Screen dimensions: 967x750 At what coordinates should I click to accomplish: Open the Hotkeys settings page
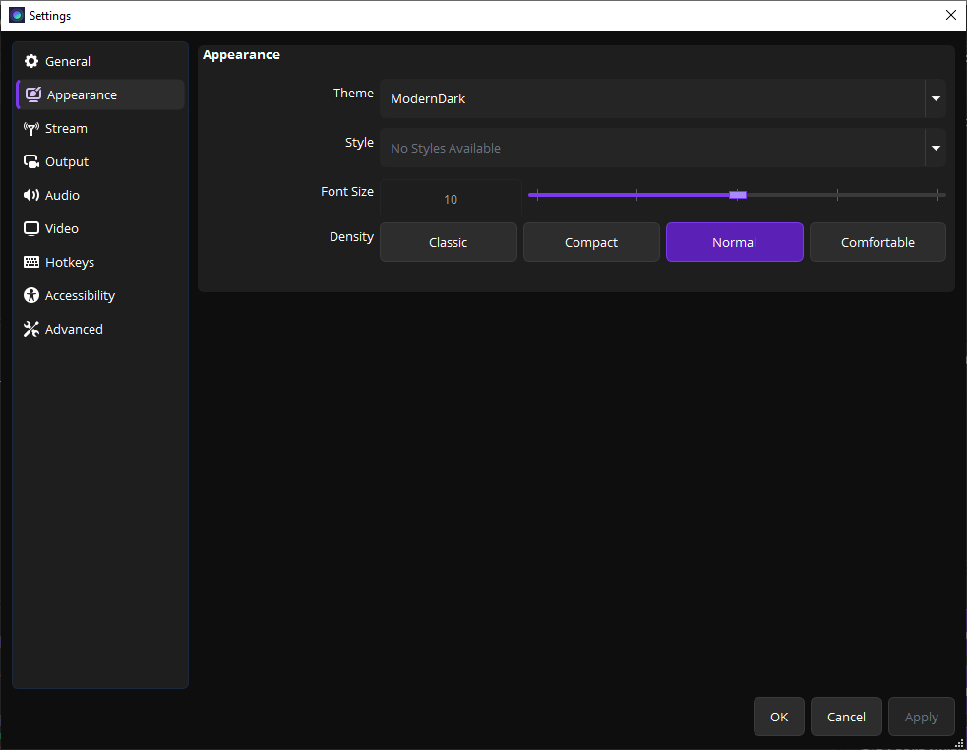[100, 262]
